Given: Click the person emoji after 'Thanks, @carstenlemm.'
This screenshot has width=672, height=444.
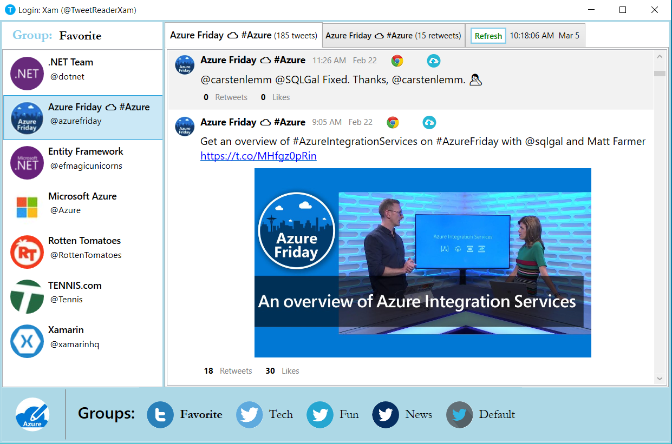Looking at the screenshot, I should click(x=475, y=81).
